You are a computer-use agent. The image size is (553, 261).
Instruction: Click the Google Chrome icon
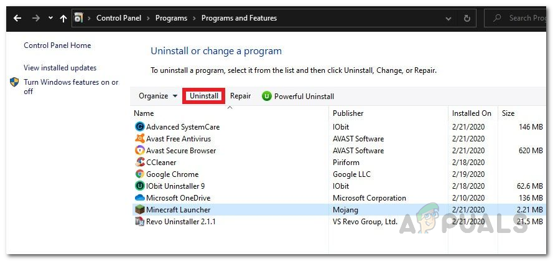click(139, 174)
